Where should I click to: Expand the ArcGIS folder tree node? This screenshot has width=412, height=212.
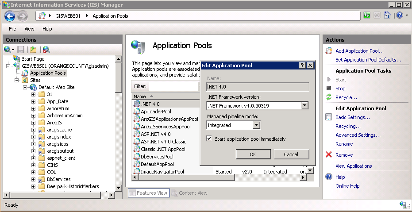tap(34, 123)
